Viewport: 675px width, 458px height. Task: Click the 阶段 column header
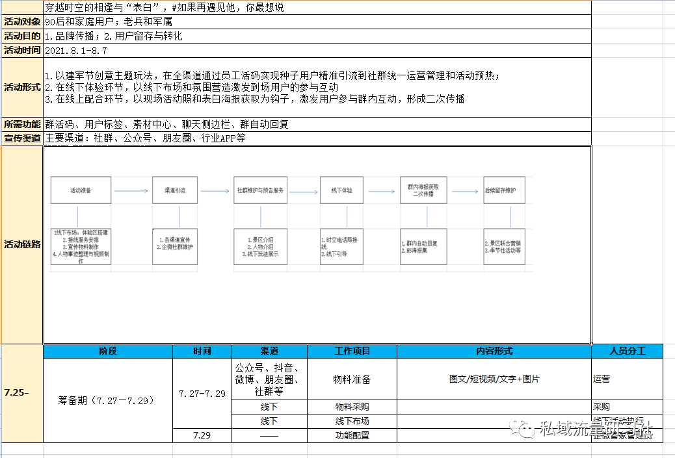pos(108,351)
